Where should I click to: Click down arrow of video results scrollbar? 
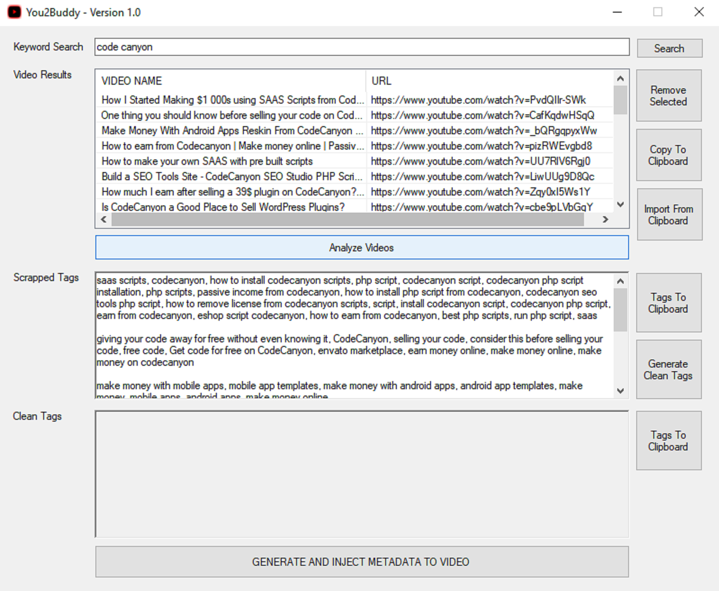tap(620, 205)
